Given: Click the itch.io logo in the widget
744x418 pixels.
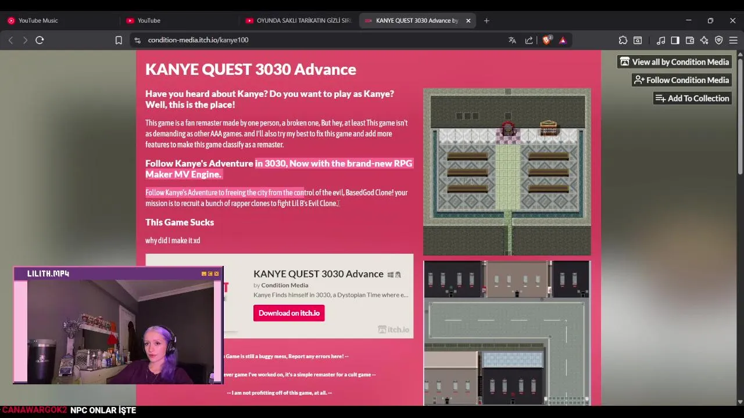Looking at the screenshot, I should click(394, 329).
